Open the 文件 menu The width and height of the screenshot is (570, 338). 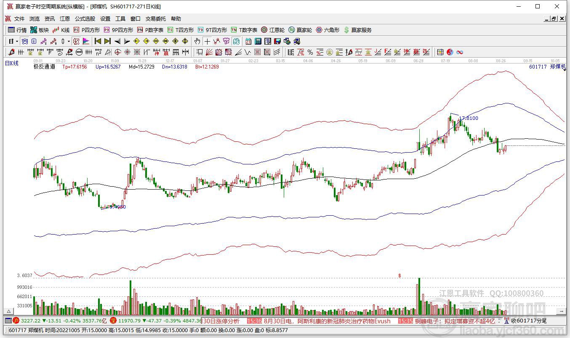coord(19,19)
